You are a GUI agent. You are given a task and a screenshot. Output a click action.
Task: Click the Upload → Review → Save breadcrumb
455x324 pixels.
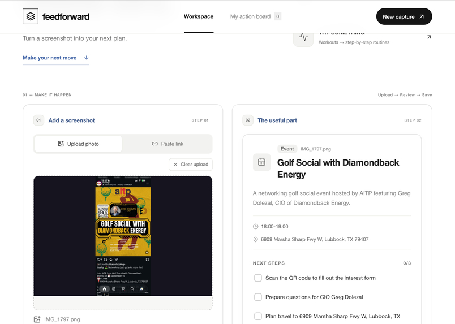click(405, 95)
